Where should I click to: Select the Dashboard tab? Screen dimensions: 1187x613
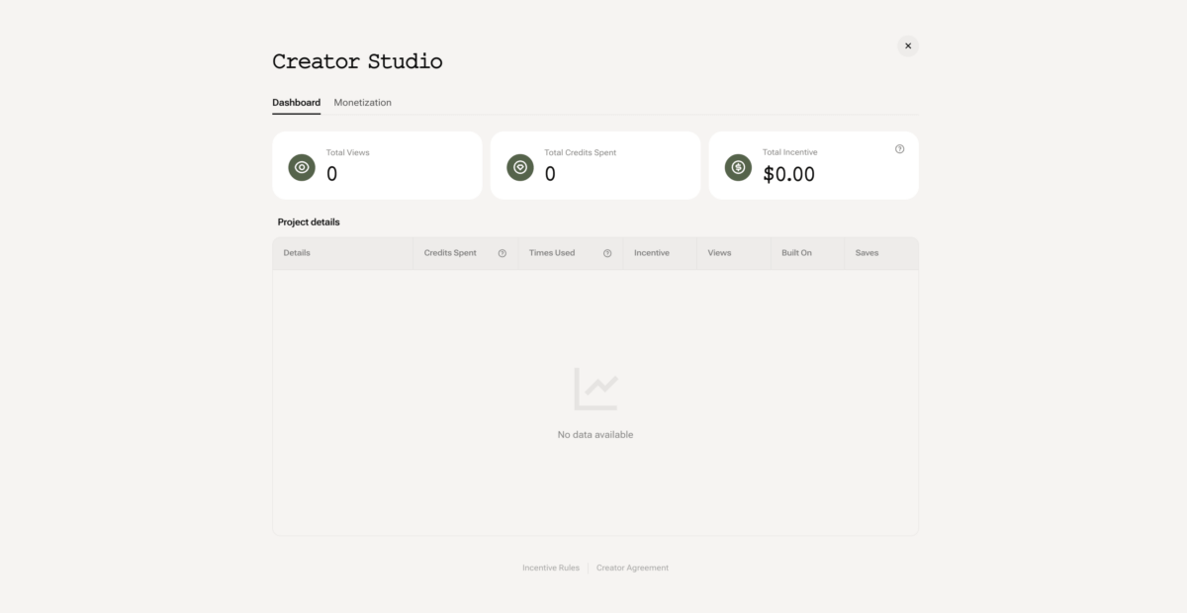(296, 103)
